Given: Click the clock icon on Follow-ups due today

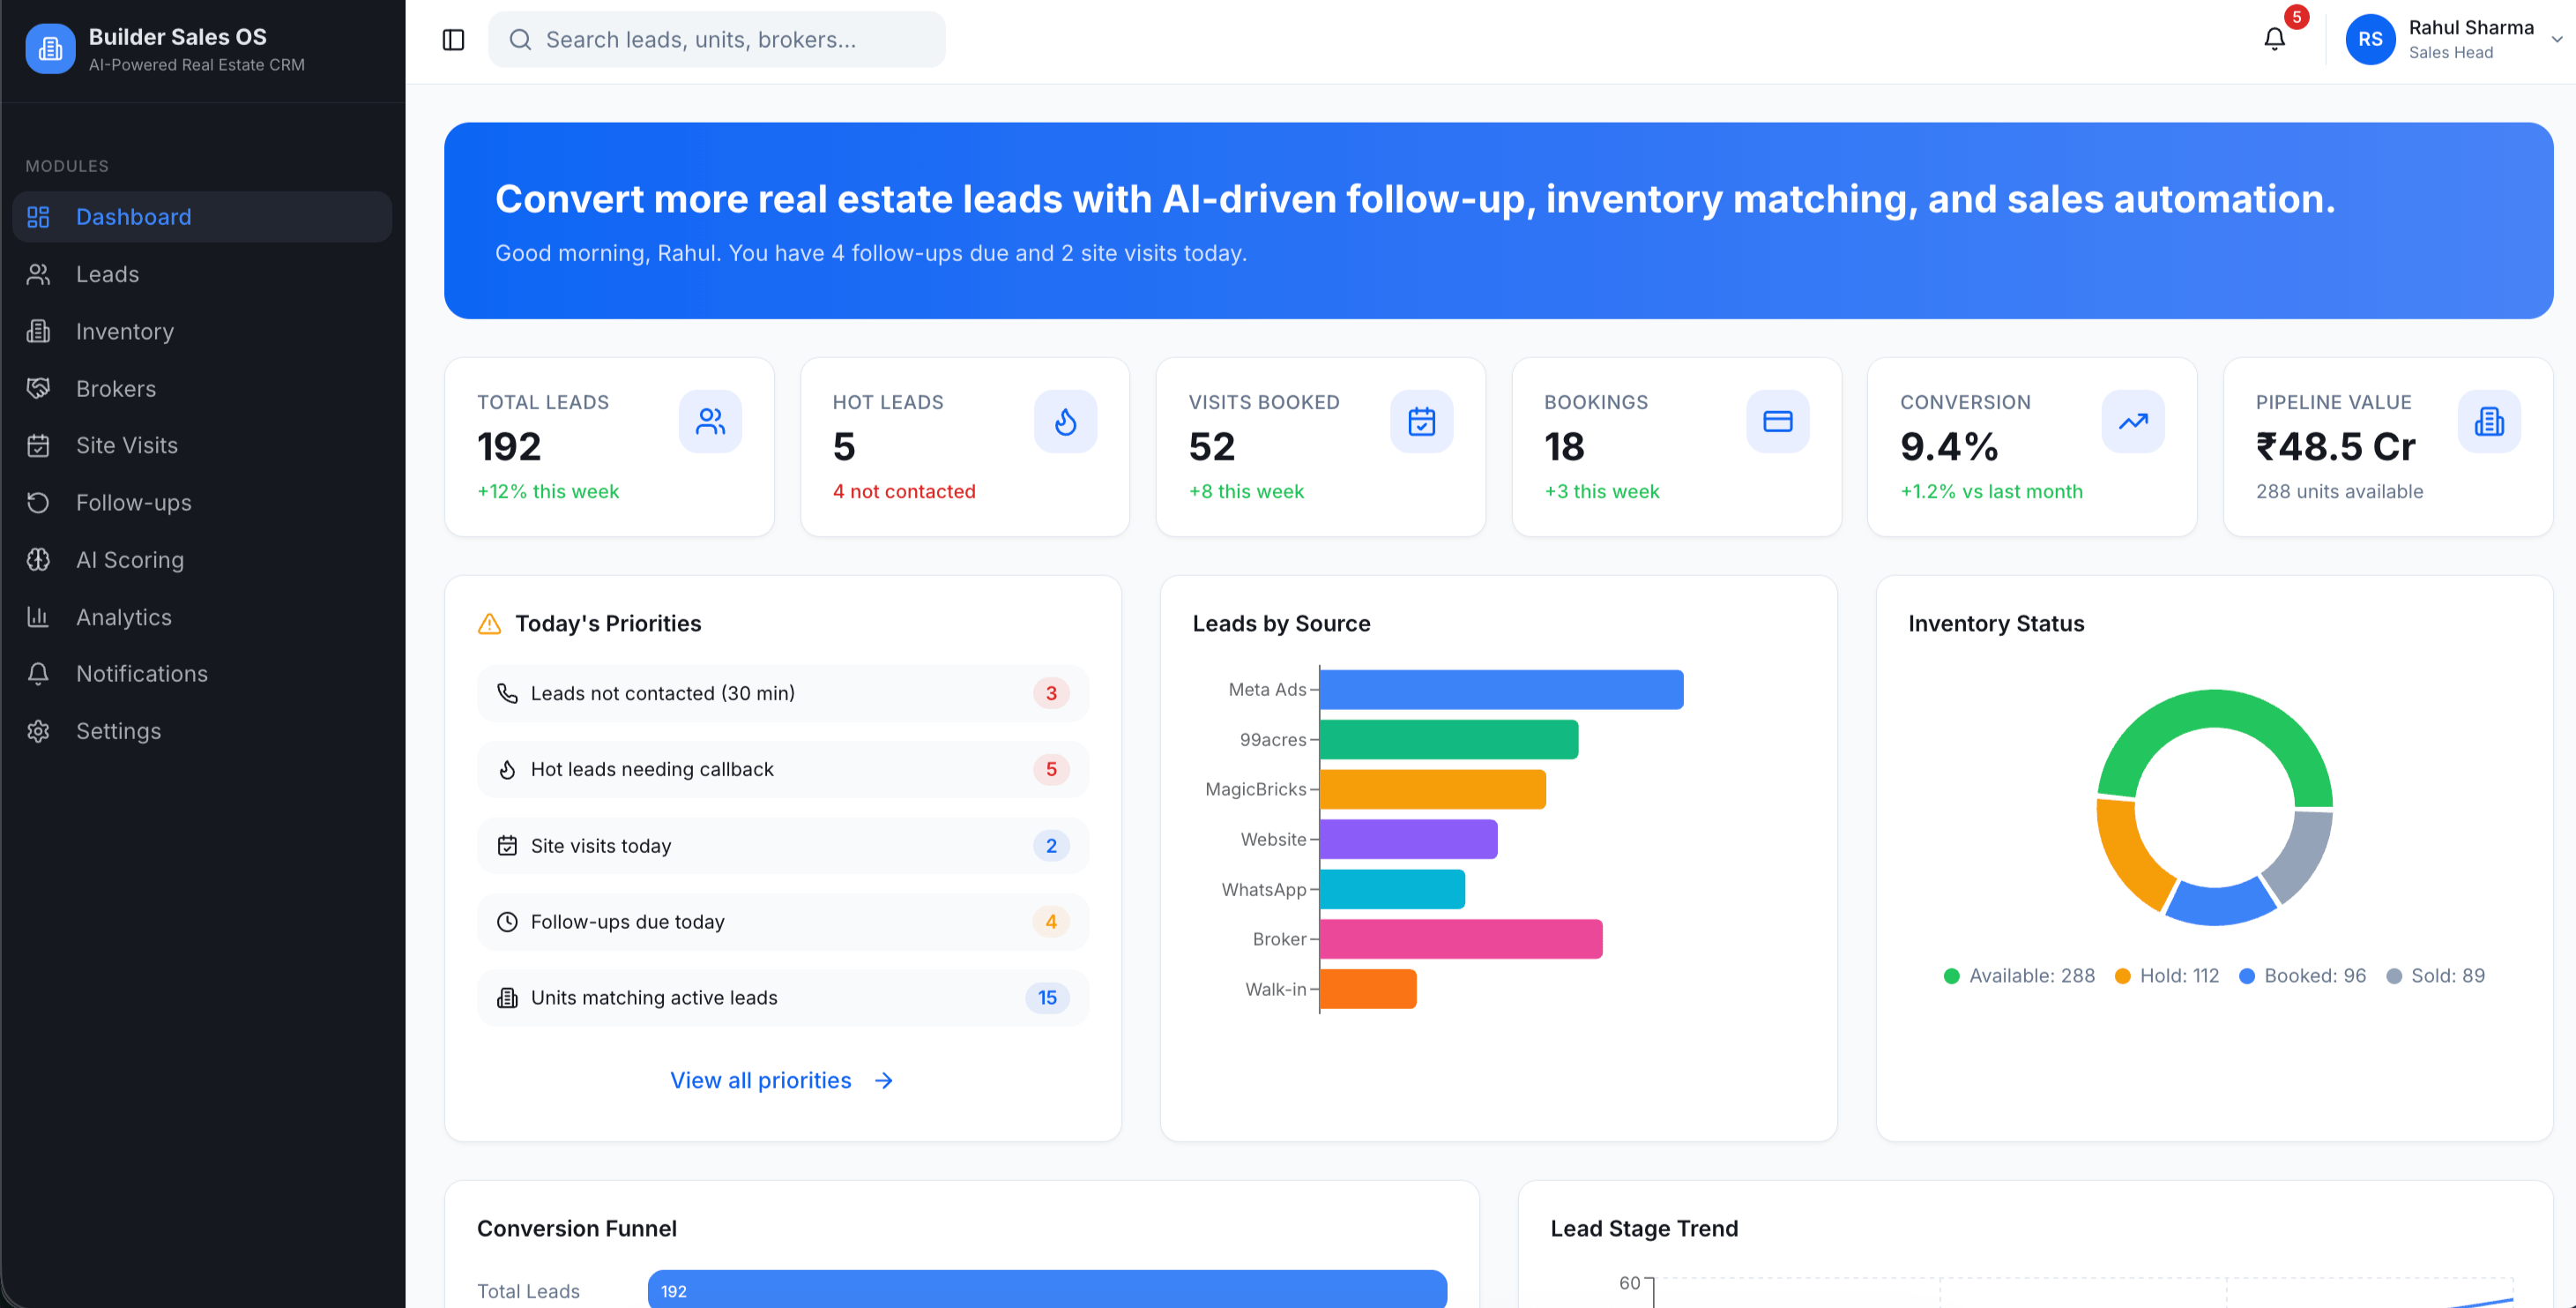Looking at the screenshot, I should tap(507, 922).
